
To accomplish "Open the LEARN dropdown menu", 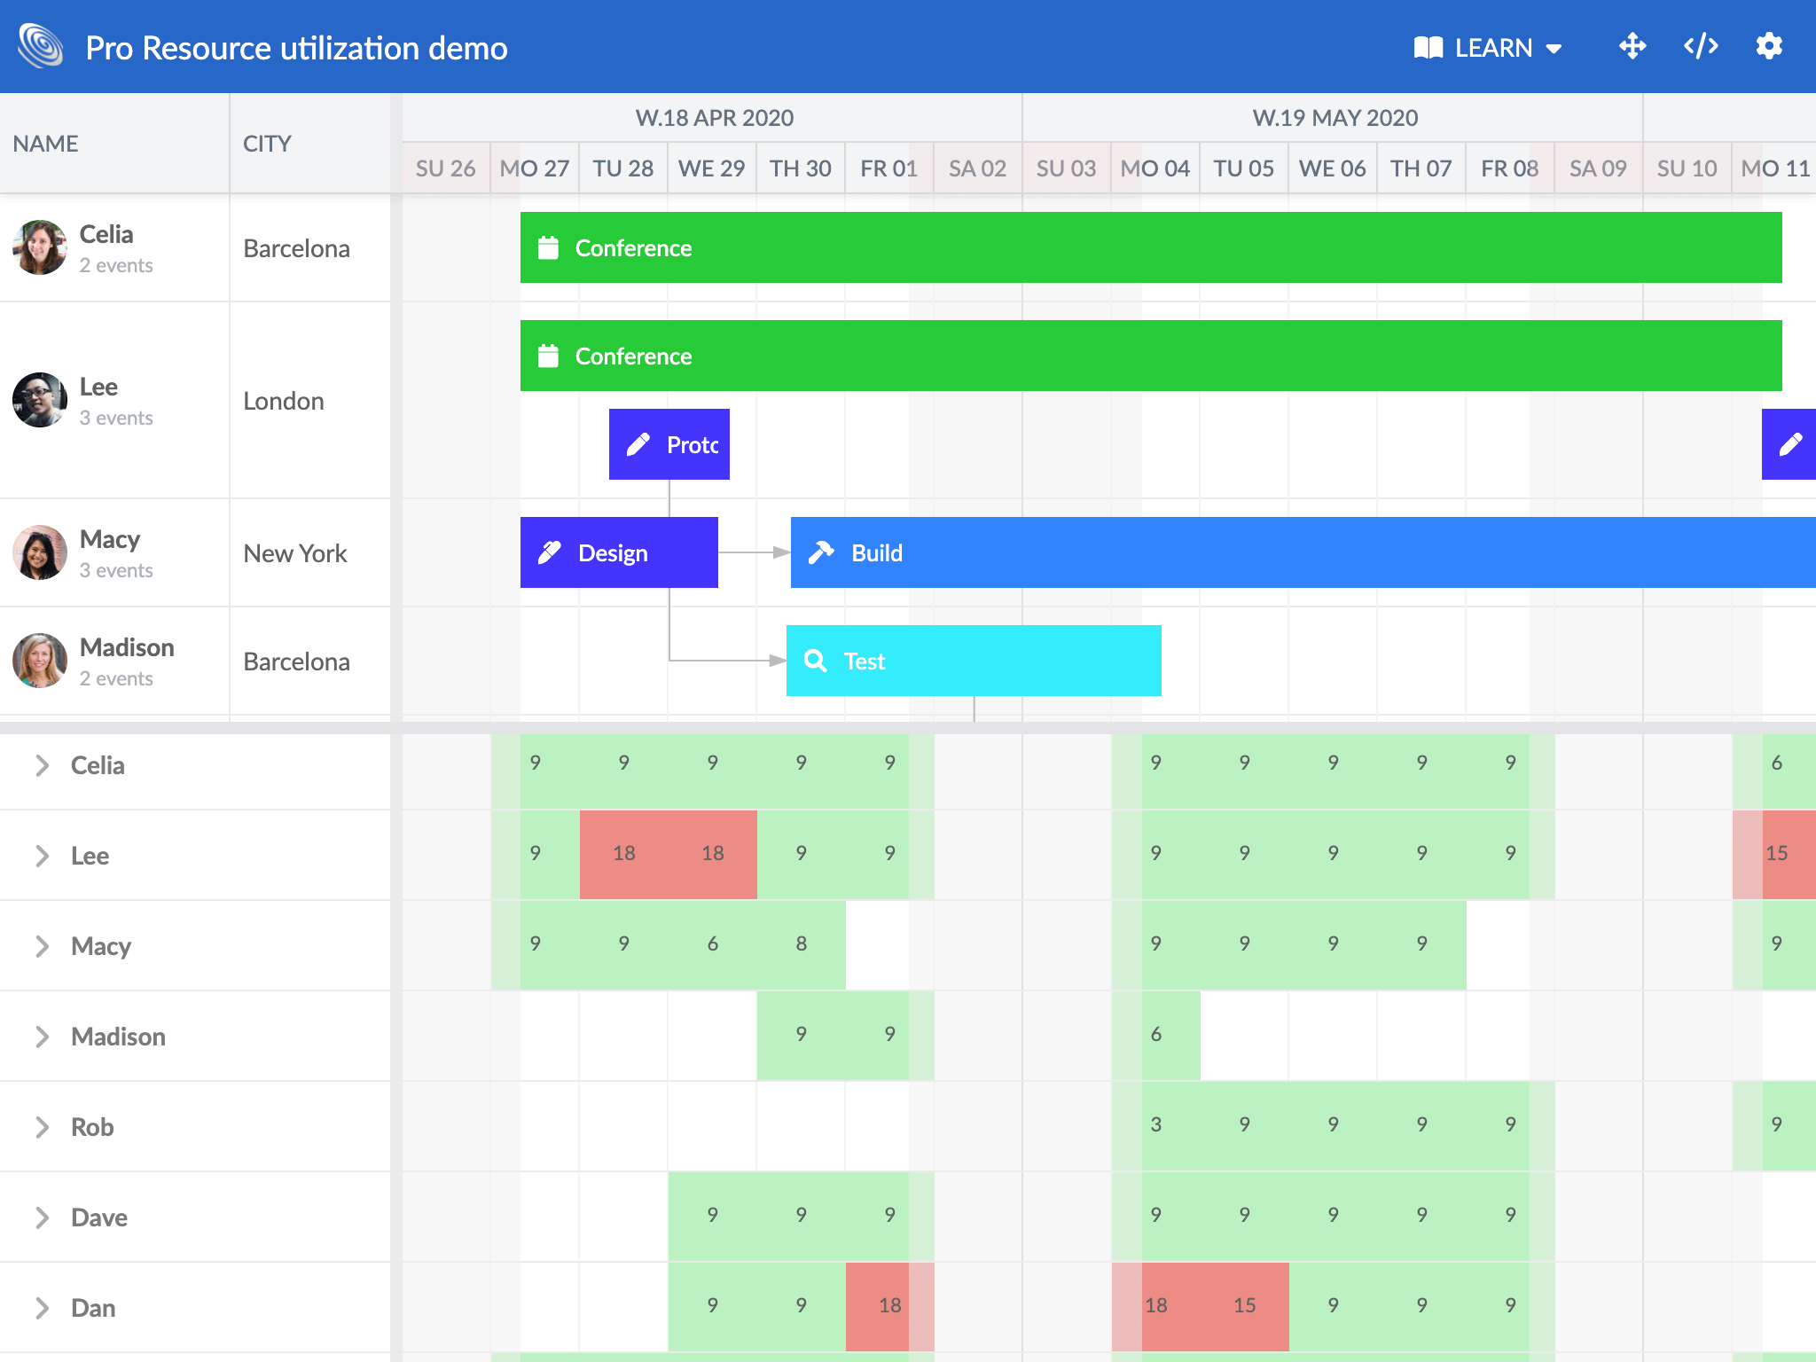I will (x=1486, y=47).
